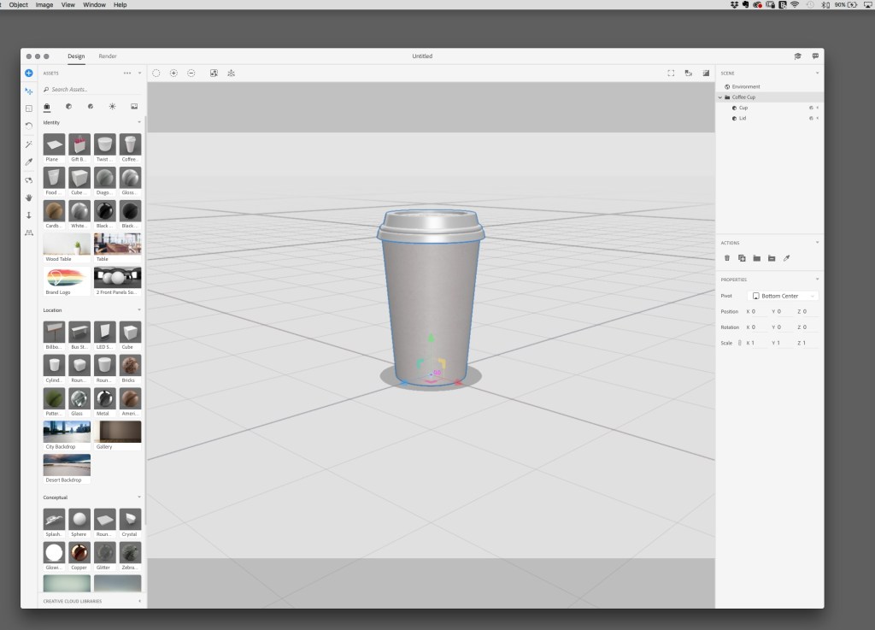The image size is (875, 630).
Task: Open the Lights asset category
Action: pyautogui.click(x=112, y=106)
